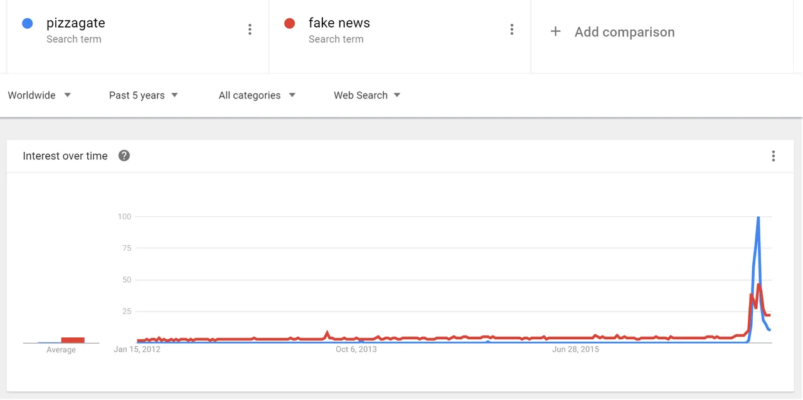This screenshot has width=803, height=400.
Task: Expand the Web Search type dropdown
Action: [367, 95]
